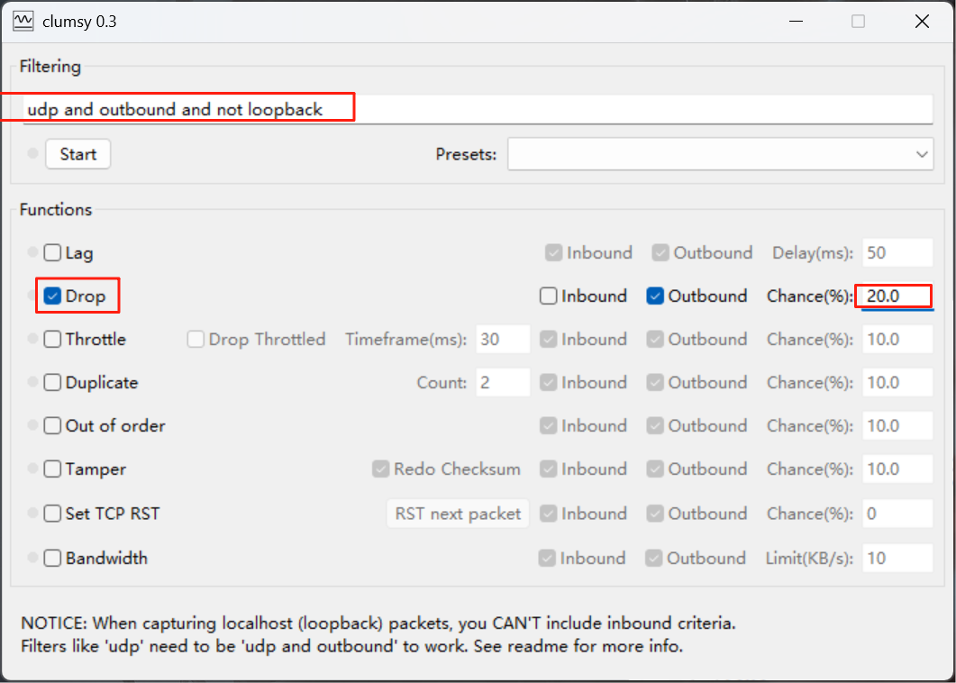Check Inbound for the Drop function
Viewport: 956px width, 683px height.
[548, 296]
